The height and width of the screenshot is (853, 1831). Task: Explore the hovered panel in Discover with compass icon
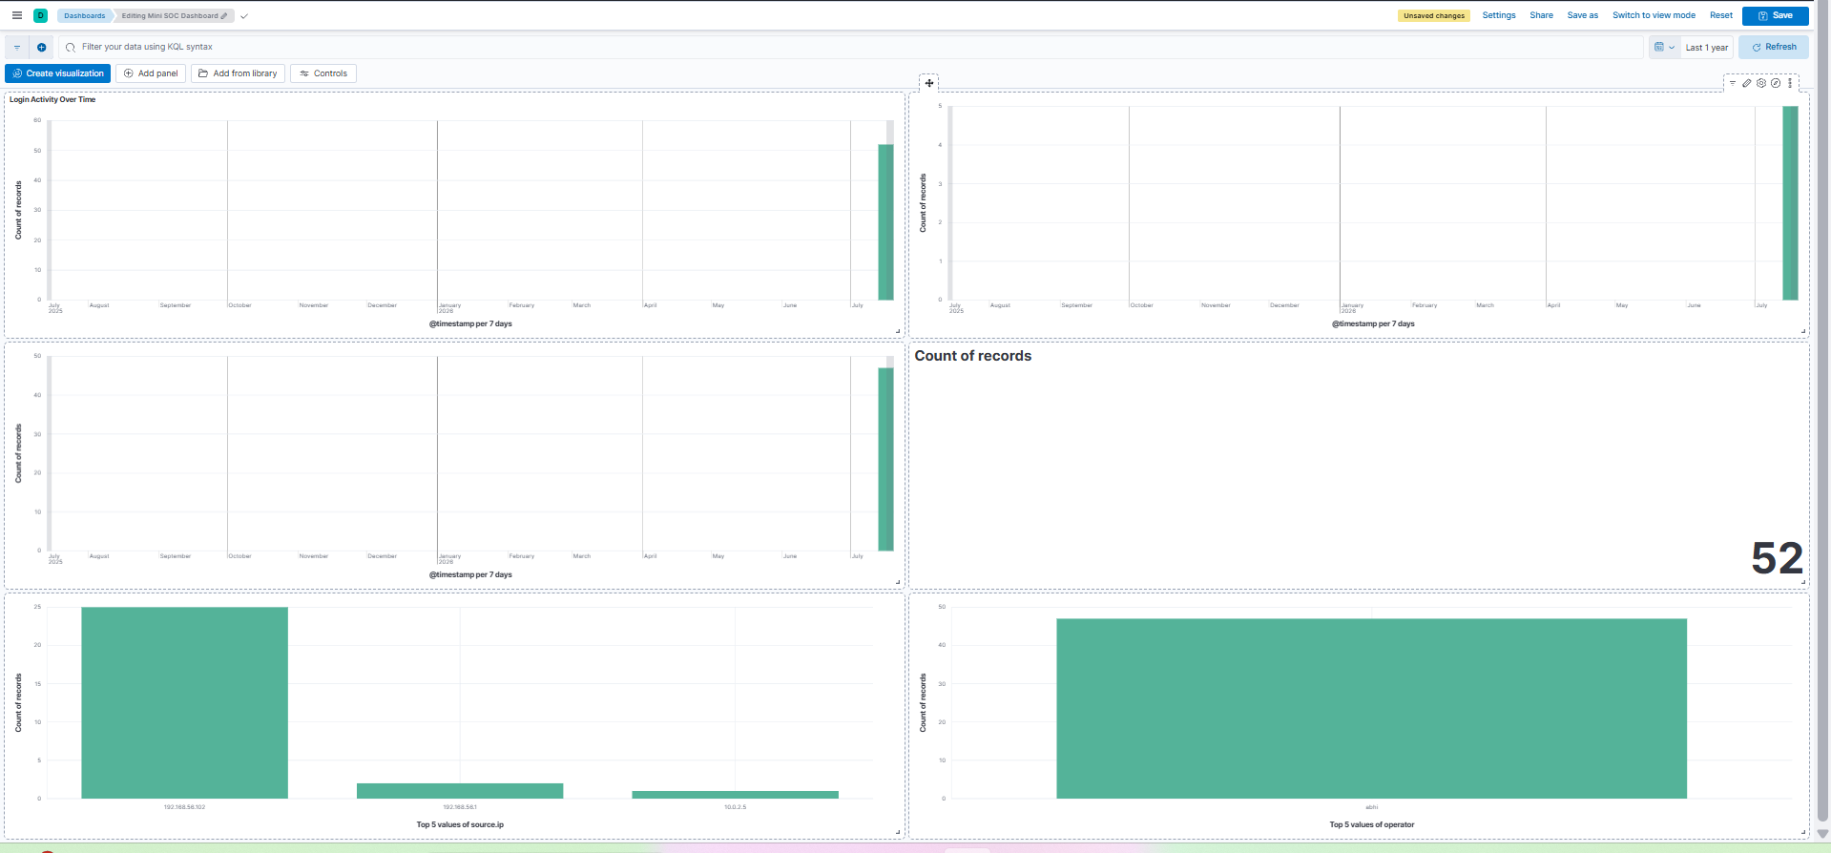pos(1776,83)
